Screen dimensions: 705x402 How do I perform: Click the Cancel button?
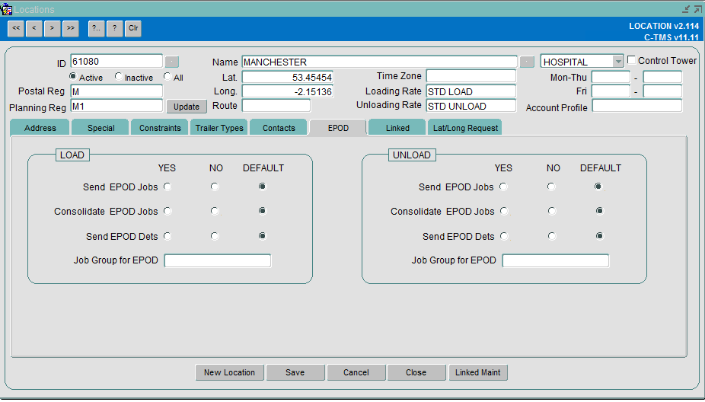tap(356, 372)
